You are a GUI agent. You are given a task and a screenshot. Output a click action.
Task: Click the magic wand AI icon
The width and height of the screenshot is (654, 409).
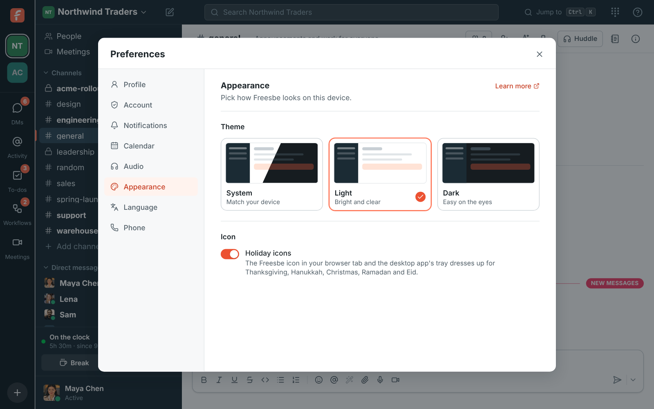[349, 380]
